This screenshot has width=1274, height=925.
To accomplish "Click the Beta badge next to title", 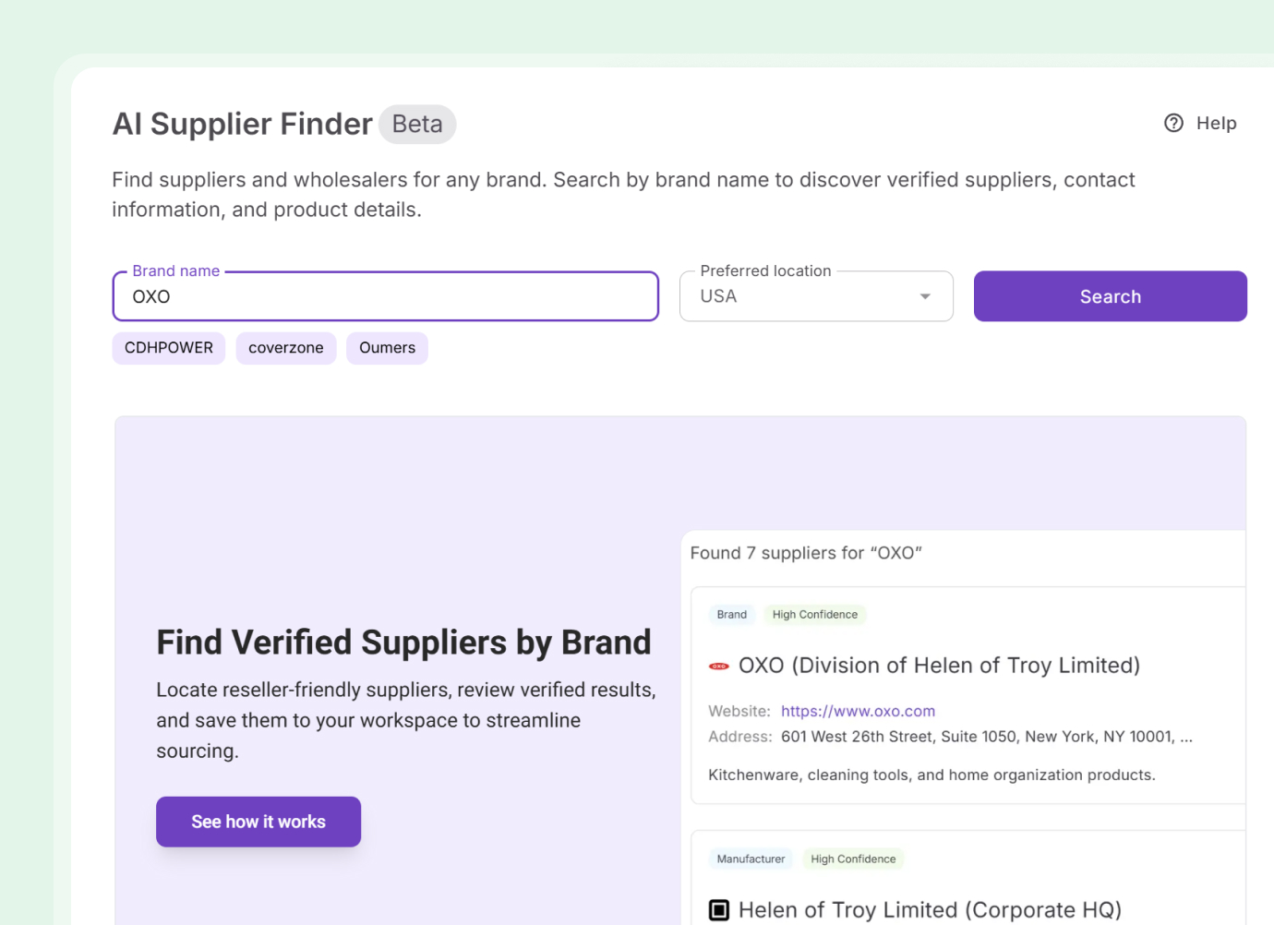I will pos(417,124).
